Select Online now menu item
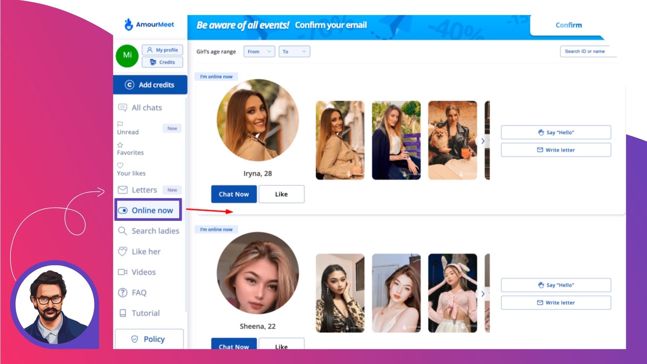 tap(148, 210)
